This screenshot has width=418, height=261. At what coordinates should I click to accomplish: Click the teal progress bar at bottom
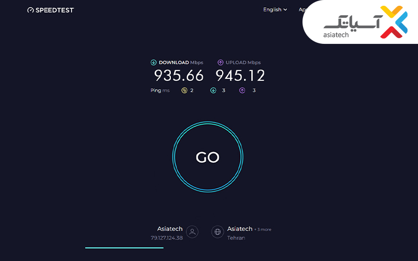(124, 247)
